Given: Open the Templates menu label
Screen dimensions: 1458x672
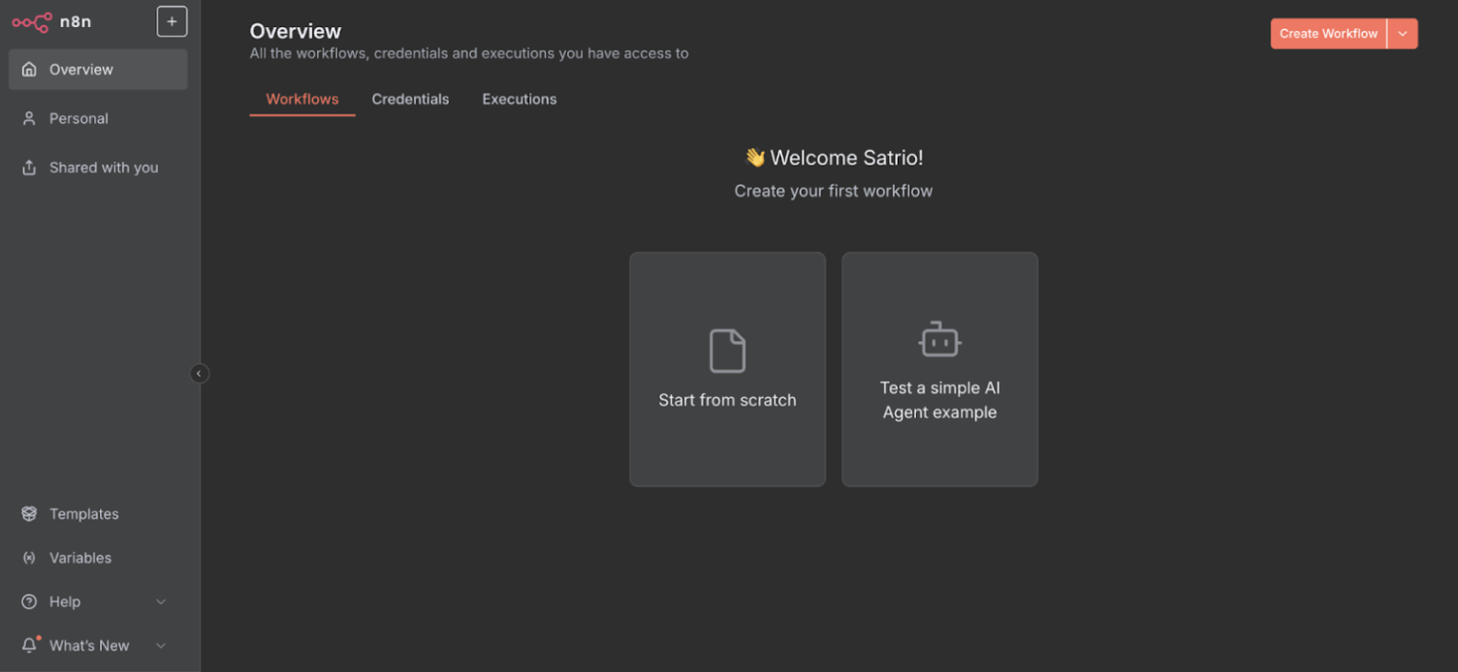Looking at the screenshot, I should pos(84,514).
